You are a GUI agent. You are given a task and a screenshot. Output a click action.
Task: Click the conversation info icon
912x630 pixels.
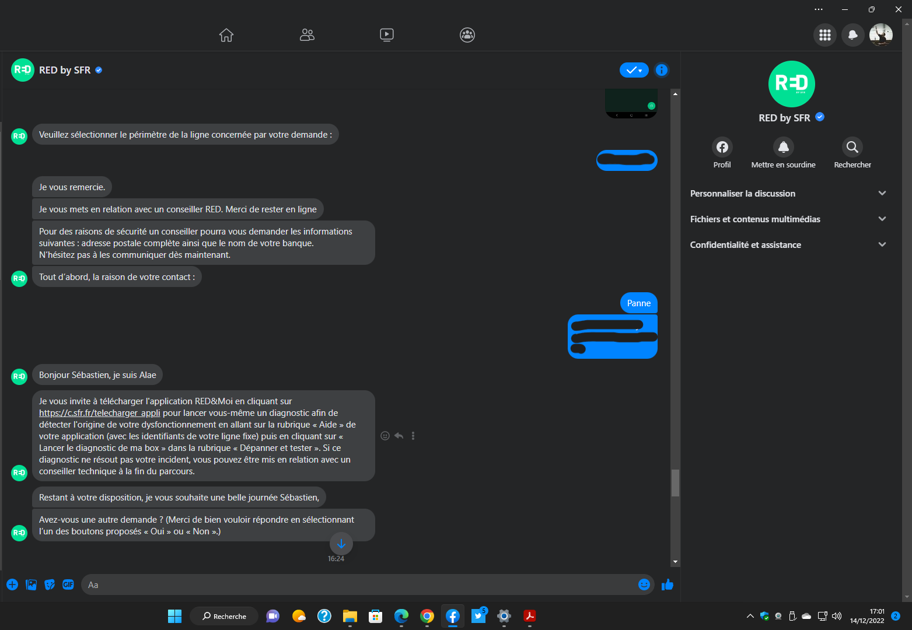coord(662,70)
